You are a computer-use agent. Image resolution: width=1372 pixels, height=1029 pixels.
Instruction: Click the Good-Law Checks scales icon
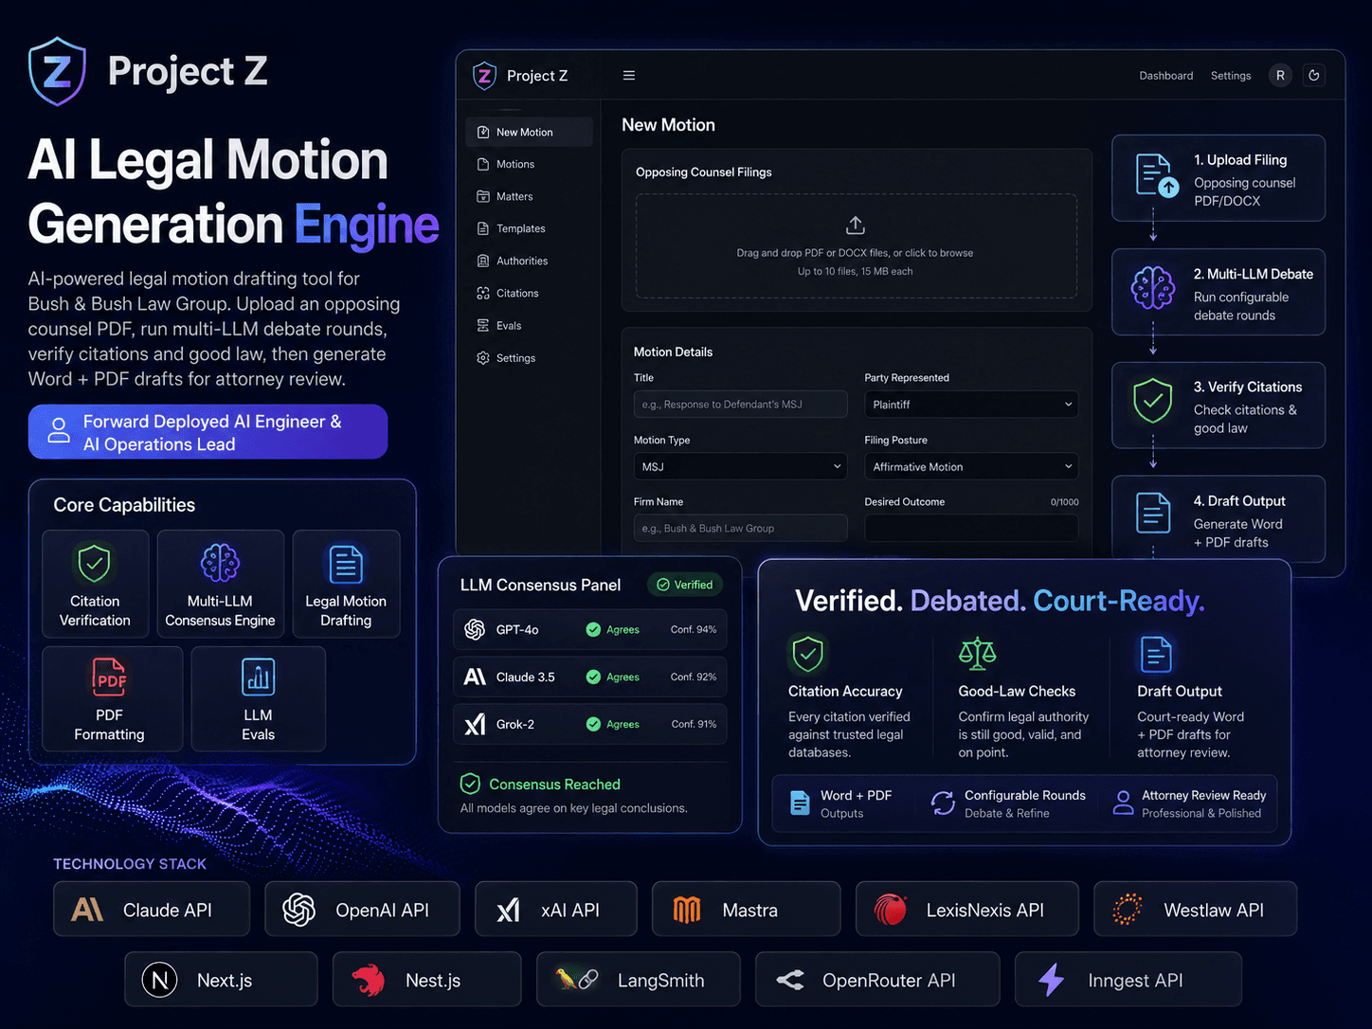(x=977, y=652)
